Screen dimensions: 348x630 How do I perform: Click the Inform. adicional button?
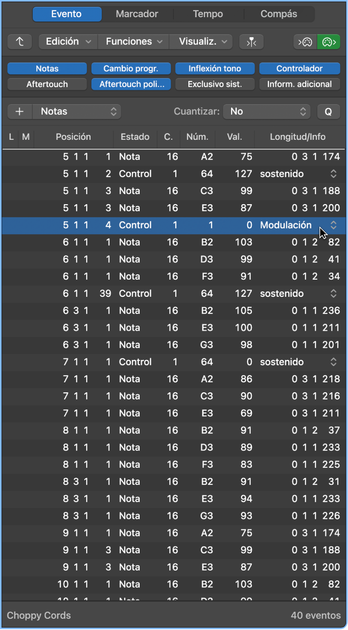point(299,84)
